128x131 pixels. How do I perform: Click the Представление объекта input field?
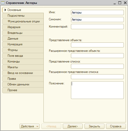(x=97, y=45)
